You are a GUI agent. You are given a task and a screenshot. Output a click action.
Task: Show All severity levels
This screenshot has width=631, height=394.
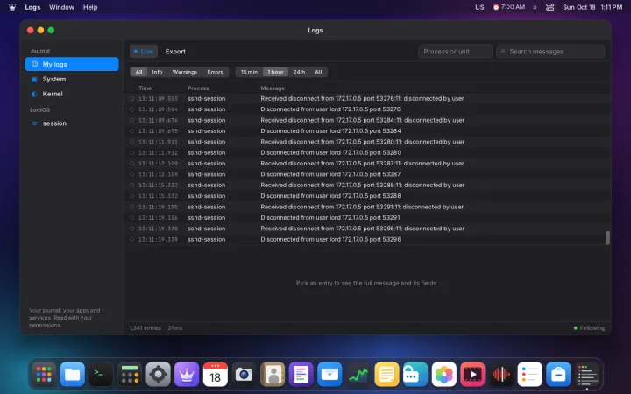coord(138,72)
